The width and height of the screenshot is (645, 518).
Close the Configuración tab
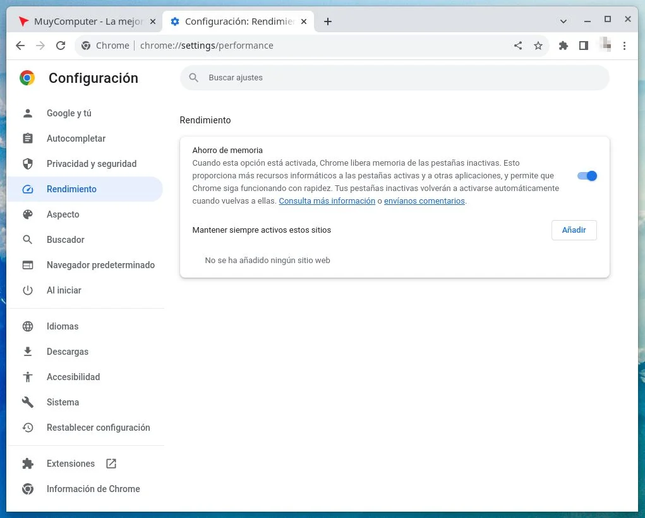click(x=304, y=22)
